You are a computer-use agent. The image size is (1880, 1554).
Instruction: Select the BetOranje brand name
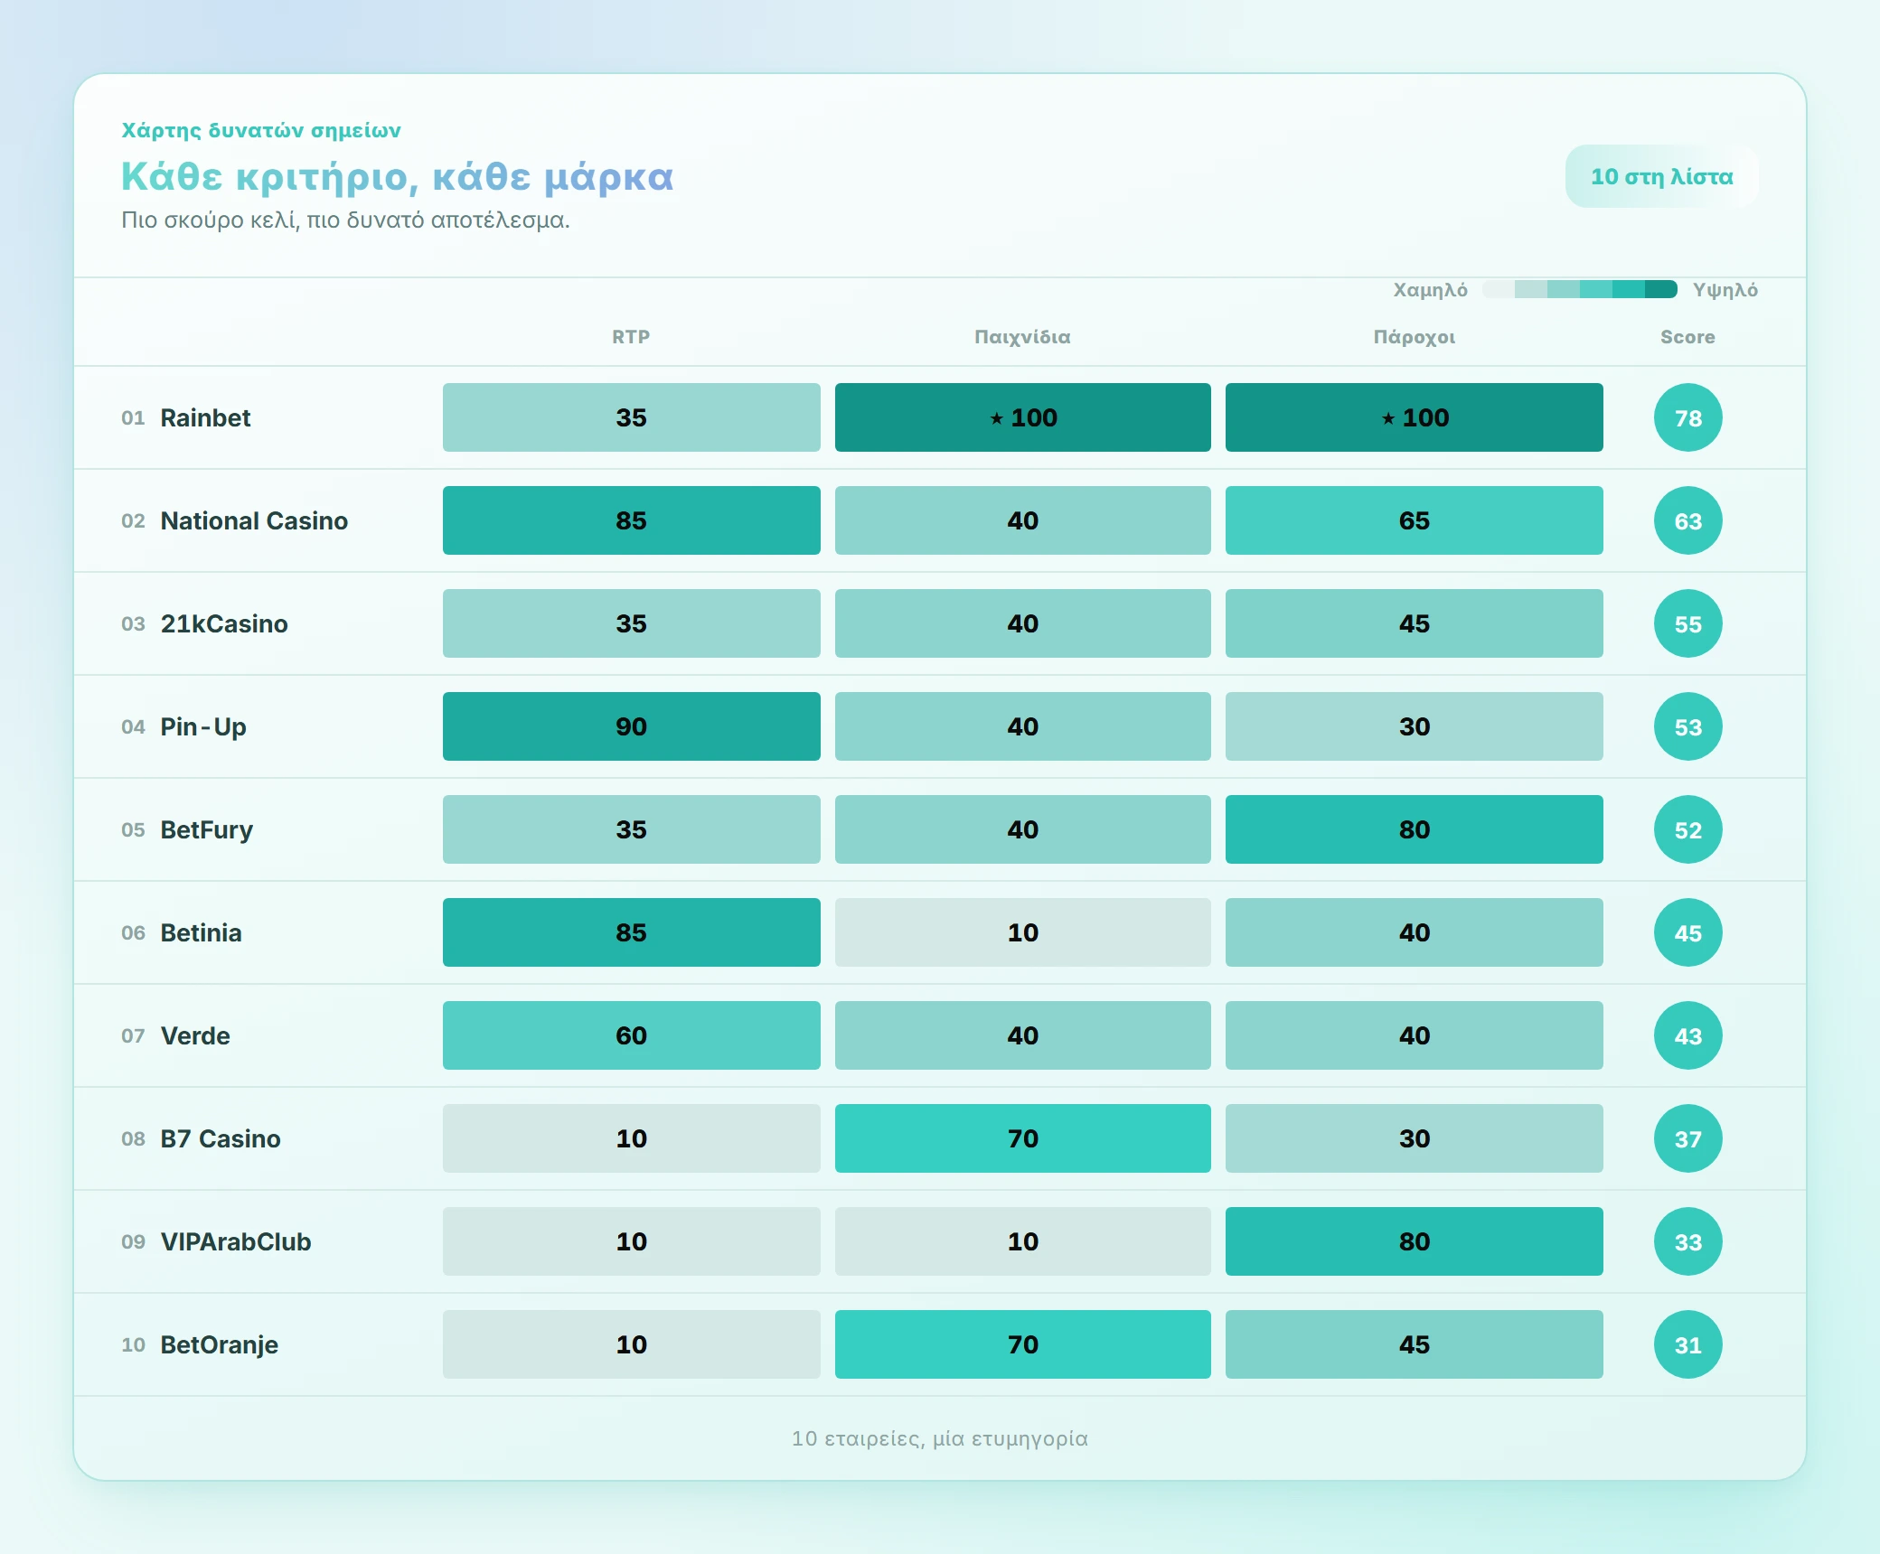220,1344
